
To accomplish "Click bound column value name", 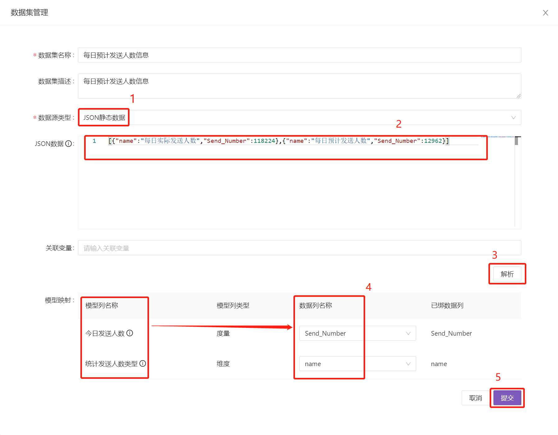I will pos(439,364).
